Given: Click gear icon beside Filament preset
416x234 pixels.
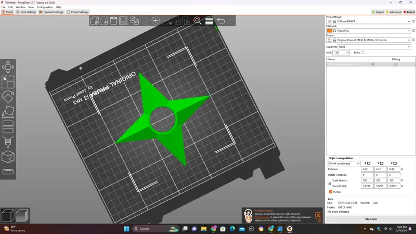Looking at the screenshot, I should 413,31.
